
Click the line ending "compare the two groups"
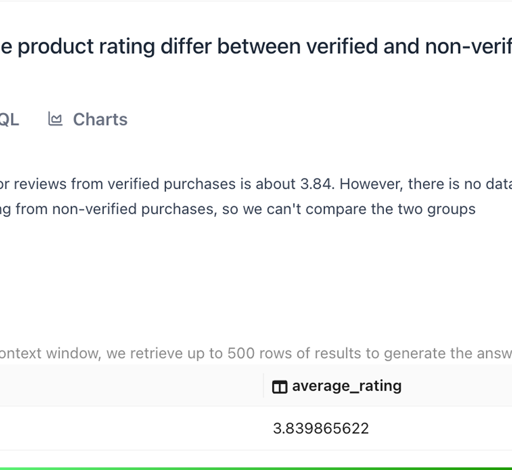click(238, 209)
